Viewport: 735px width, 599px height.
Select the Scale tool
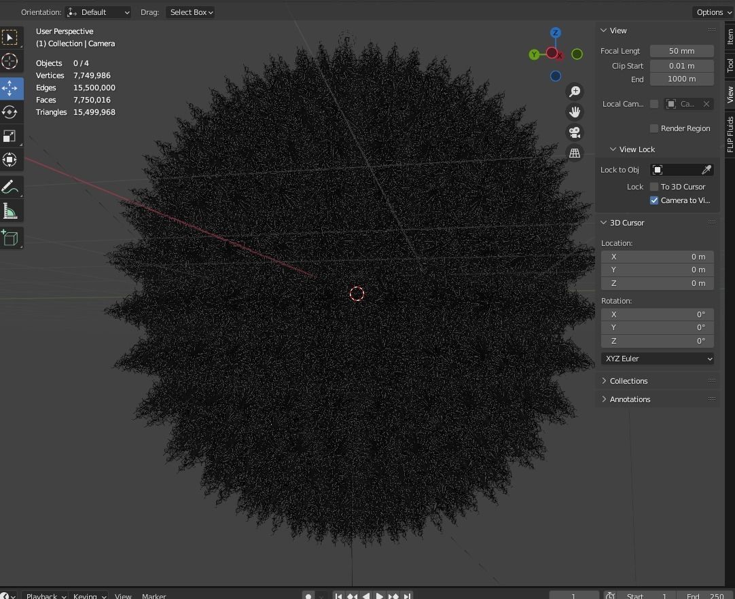click(10, 136)
